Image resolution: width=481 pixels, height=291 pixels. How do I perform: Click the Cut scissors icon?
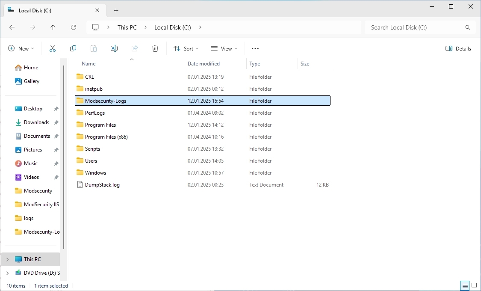53,49
